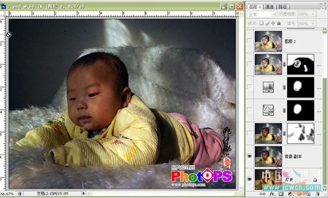Select the mask thumbnail below 图层 2
This screenshot has height=198, width=328.
[301, 64]
